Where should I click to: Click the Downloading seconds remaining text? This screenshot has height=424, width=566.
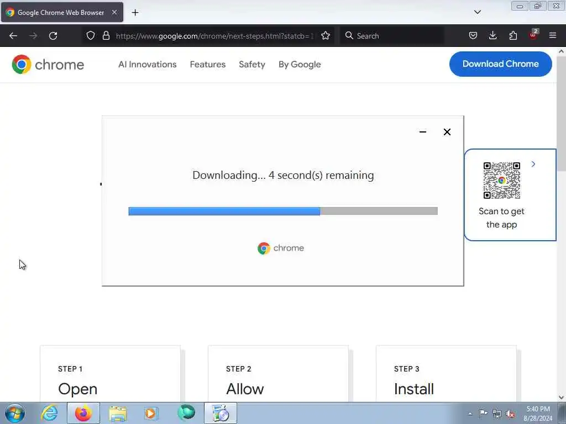[x=283, y=175]
